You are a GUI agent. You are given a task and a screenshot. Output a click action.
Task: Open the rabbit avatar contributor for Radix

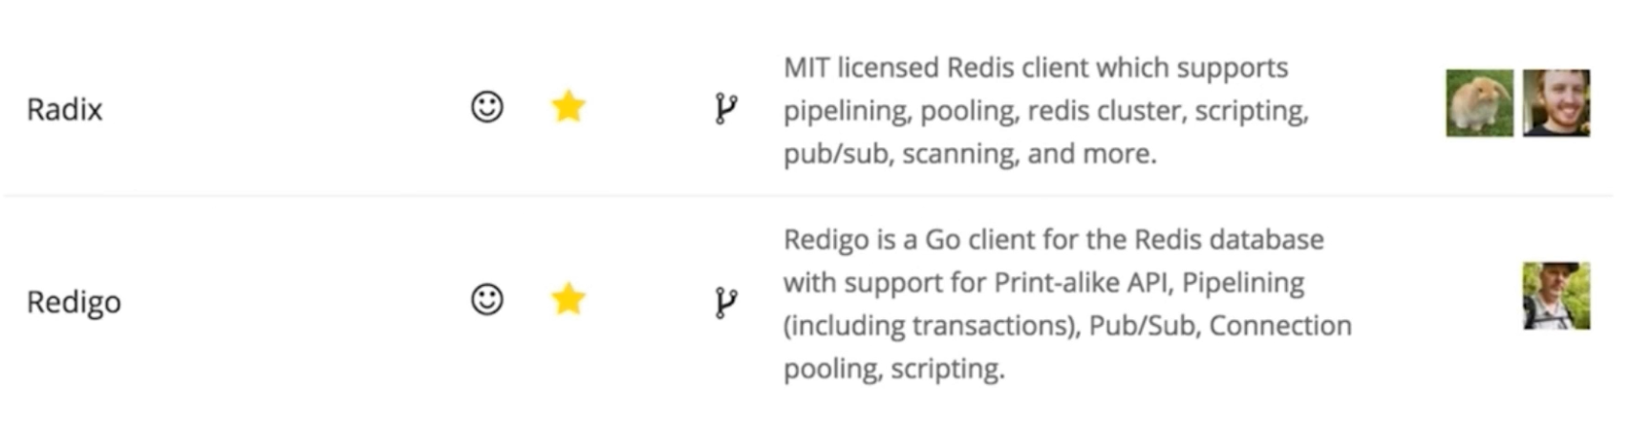coord(1479,102)
